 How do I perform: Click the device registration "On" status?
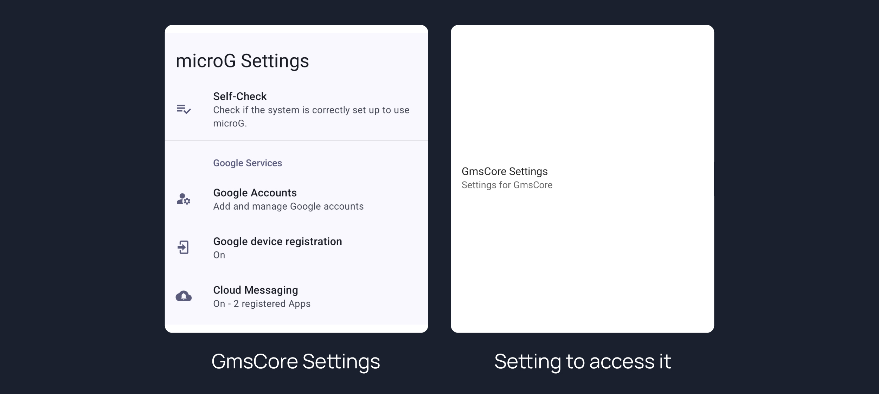pyautogui.click(x=219, y=255)
